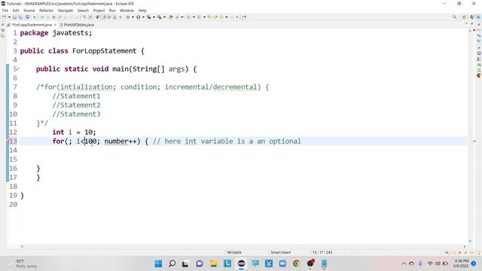This screenshot has width=482, height=271.
Task: Click the editor horizontal scrollbar left arrow
Action: pyautogui.click(x=22, y=246)
